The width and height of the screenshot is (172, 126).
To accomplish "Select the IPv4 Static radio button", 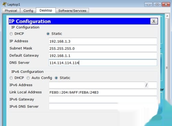I will (48, 34).
